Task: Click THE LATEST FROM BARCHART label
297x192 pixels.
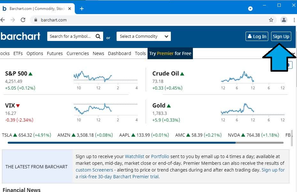Action: pyautogui.click(x=36, y=167)
